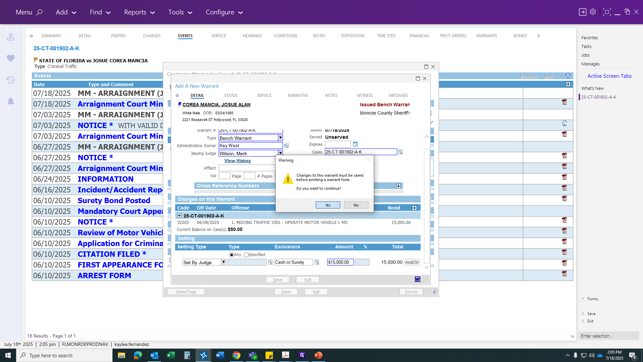Select the Specified radio button

pos(246,255)
